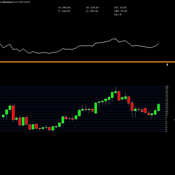Click the 151 price axis label
The height and width of the screenshot is (175, 175).
167,94
